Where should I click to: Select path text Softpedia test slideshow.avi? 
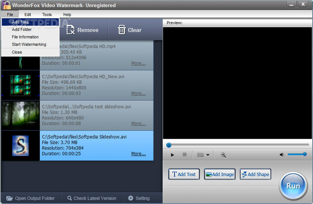pyautogui.click(x=86, y=107)
